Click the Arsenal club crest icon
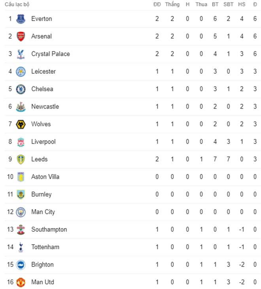 (x=21, y=36)
